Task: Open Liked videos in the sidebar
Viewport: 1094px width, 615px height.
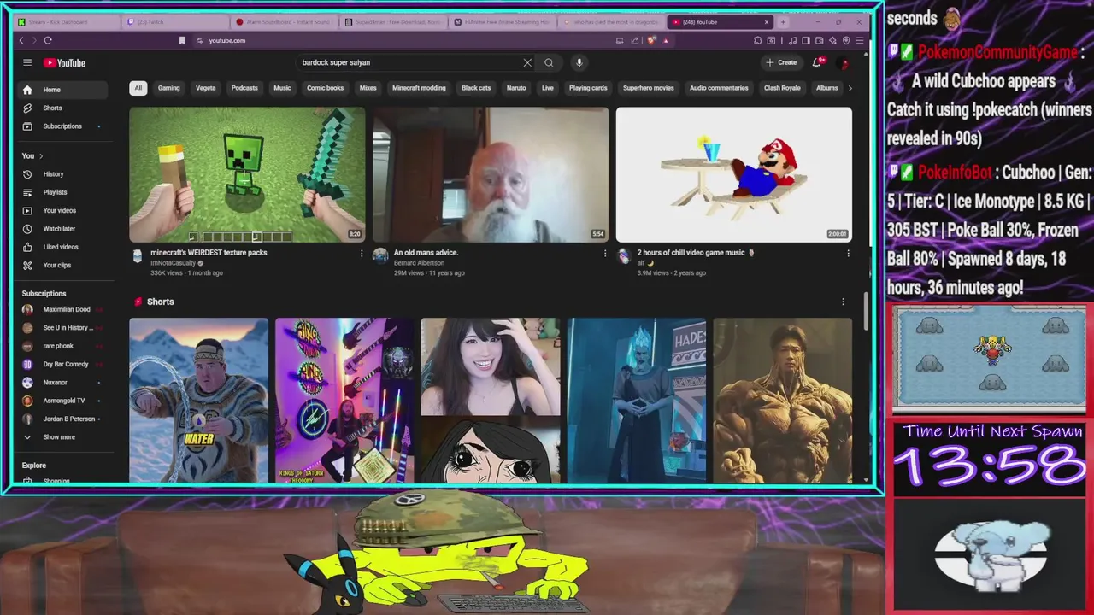Action: (64, 247)
